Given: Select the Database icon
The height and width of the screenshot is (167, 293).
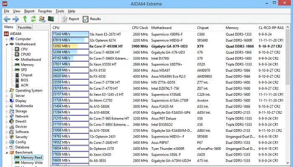Looking at the screenshot, I should (12, 147).
